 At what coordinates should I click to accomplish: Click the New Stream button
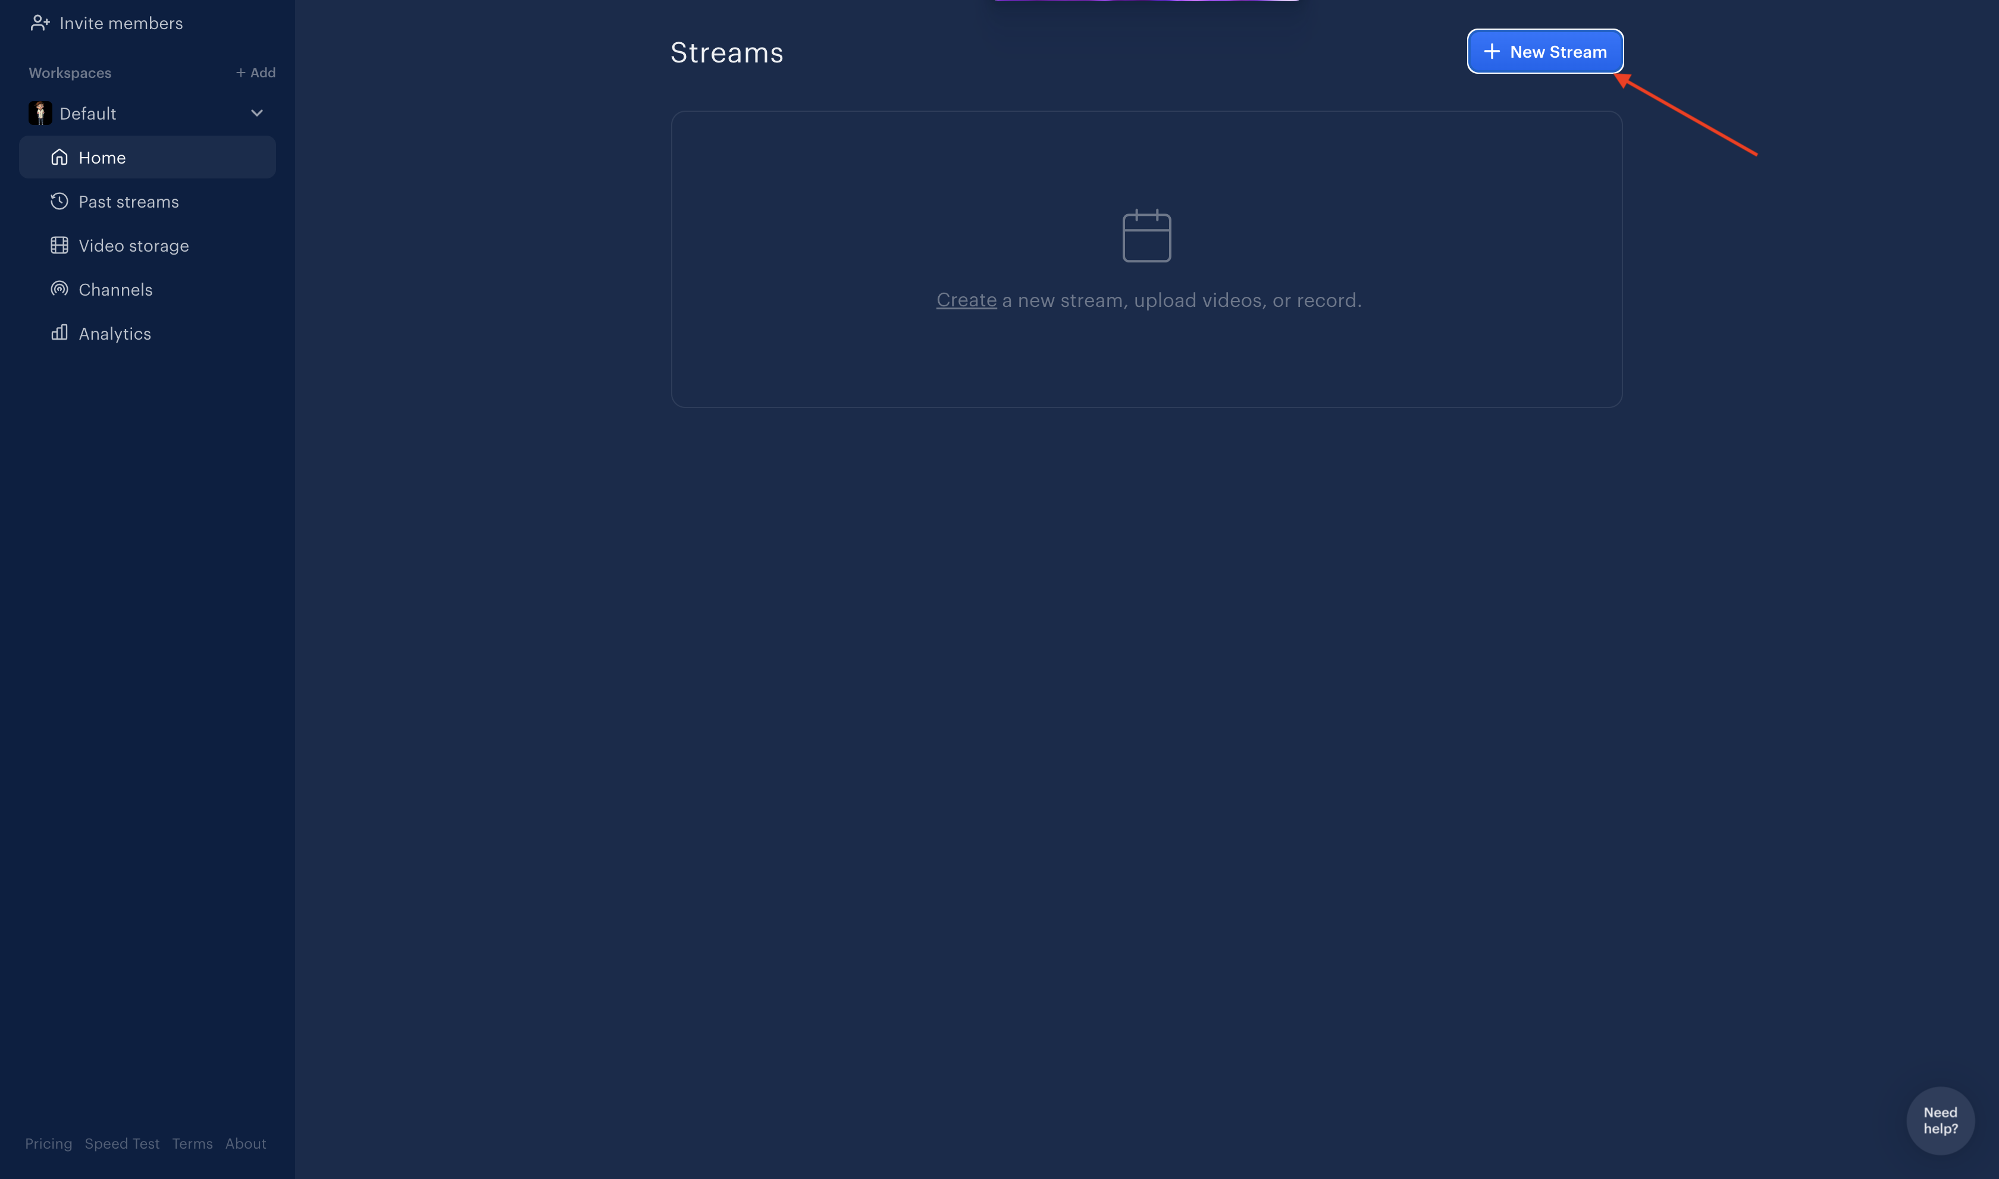1544,51
